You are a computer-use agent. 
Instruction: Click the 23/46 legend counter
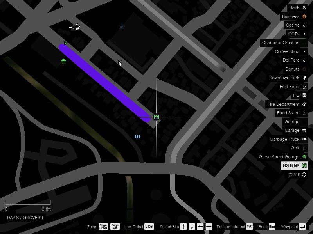294,174
